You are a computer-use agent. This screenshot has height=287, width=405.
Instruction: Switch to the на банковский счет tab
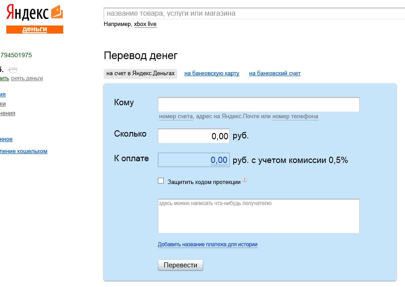tap(275, 73)
